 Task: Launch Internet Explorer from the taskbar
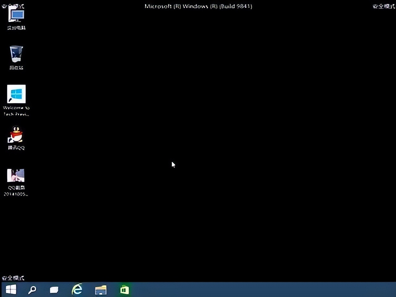pyautogui.click(x=77, y=290)
